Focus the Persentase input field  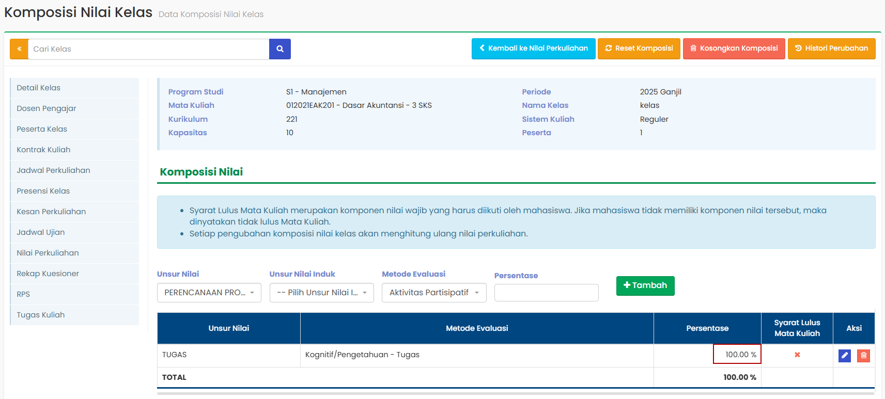(546, 293)
